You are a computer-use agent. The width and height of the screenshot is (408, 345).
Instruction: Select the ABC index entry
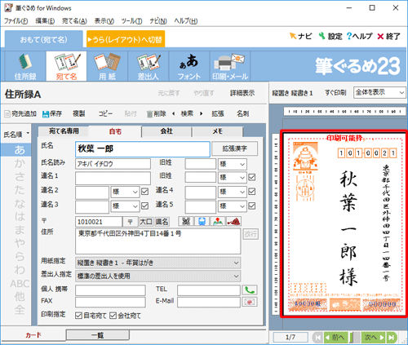point(20,284)
